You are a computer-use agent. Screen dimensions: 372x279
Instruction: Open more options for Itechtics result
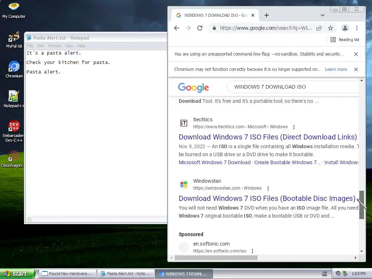point(294,127)
